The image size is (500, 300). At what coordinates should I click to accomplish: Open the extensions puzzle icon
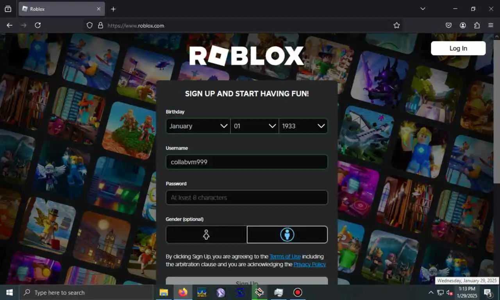pos(477,25)
